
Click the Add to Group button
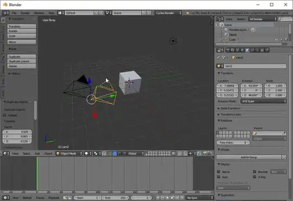pos(249,157)
